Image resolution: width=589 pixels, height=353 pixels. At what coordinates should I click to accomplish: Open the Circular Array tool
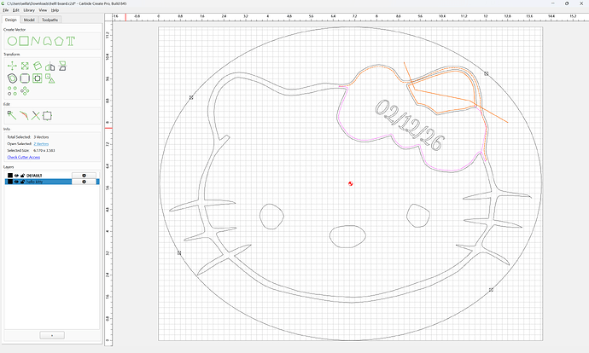(x=25, y=90)
